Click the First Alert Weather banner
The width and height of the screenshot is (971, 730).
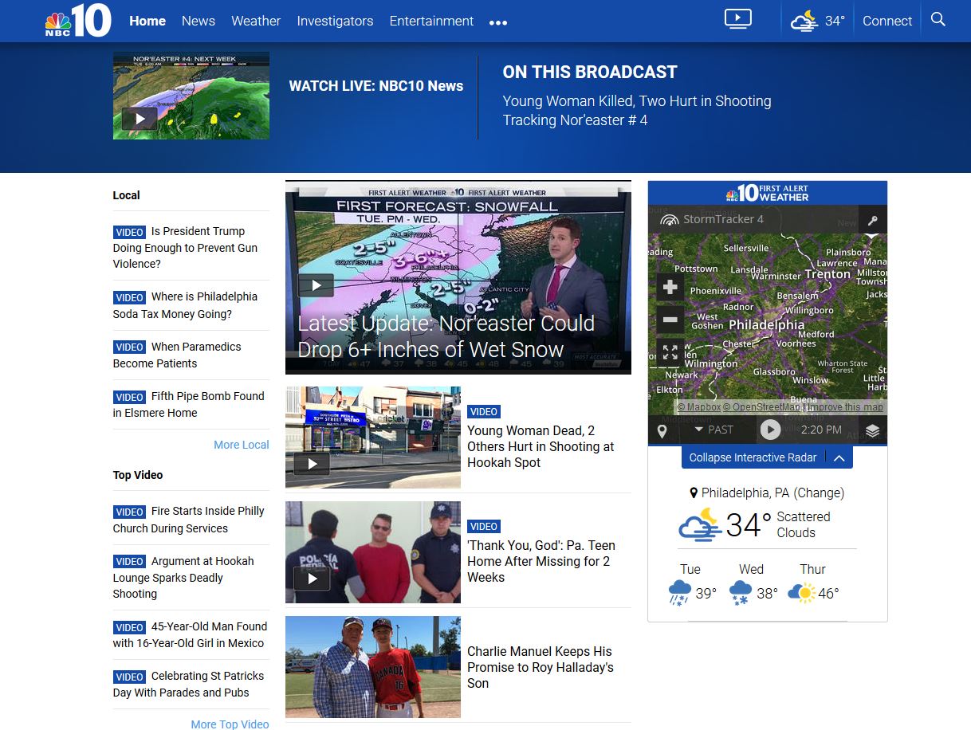[x=767, y=192]
